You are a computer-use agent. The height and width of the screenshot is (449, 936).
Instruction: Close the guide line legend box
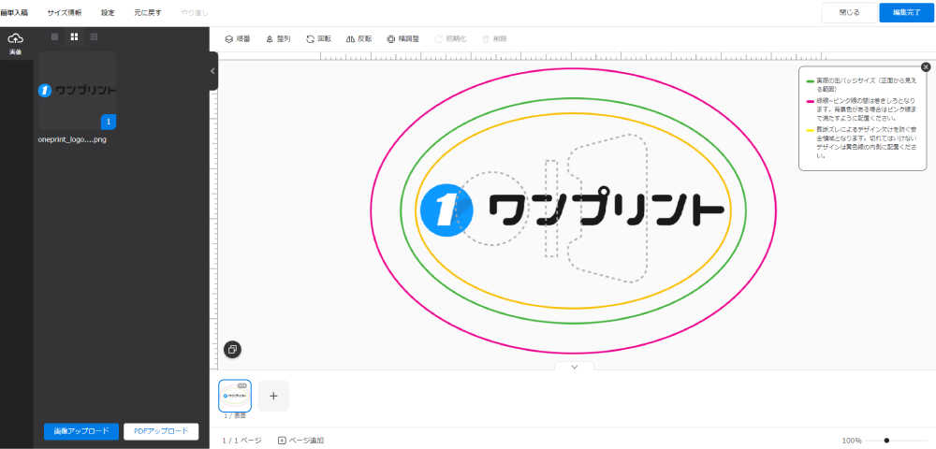[x=926, y=67]
